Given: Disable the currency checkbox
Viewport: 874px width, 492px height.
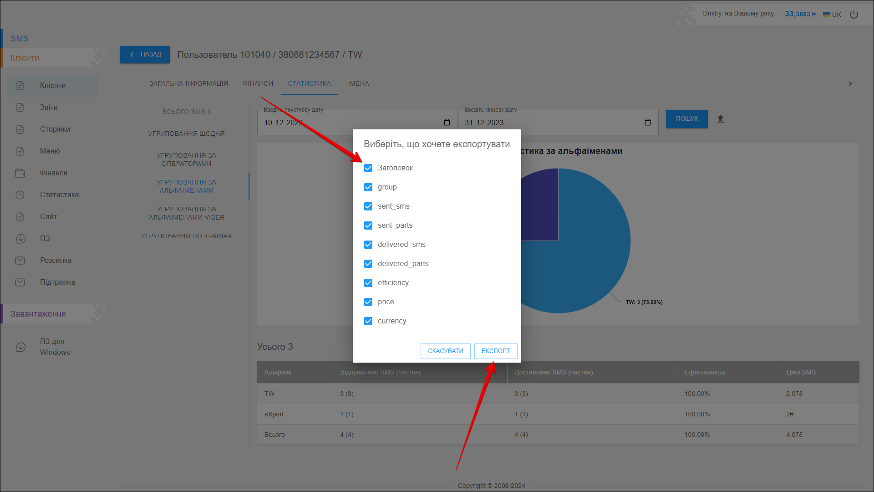Looking at the screenshot, I should click(x=368, y=321).
